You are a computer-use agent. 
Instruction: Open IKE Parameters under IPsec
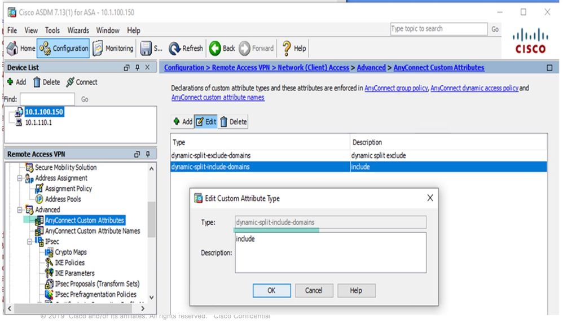[74, 273]
